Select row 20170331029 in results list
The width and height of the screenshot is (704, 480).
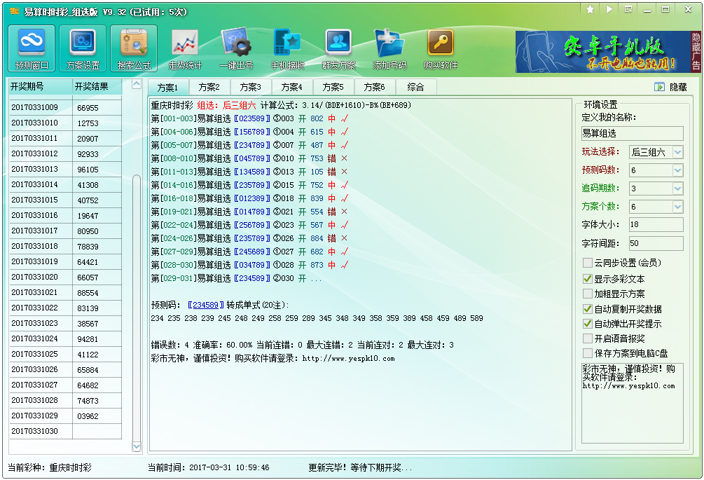pyautogui.click(x=66, y=416)
